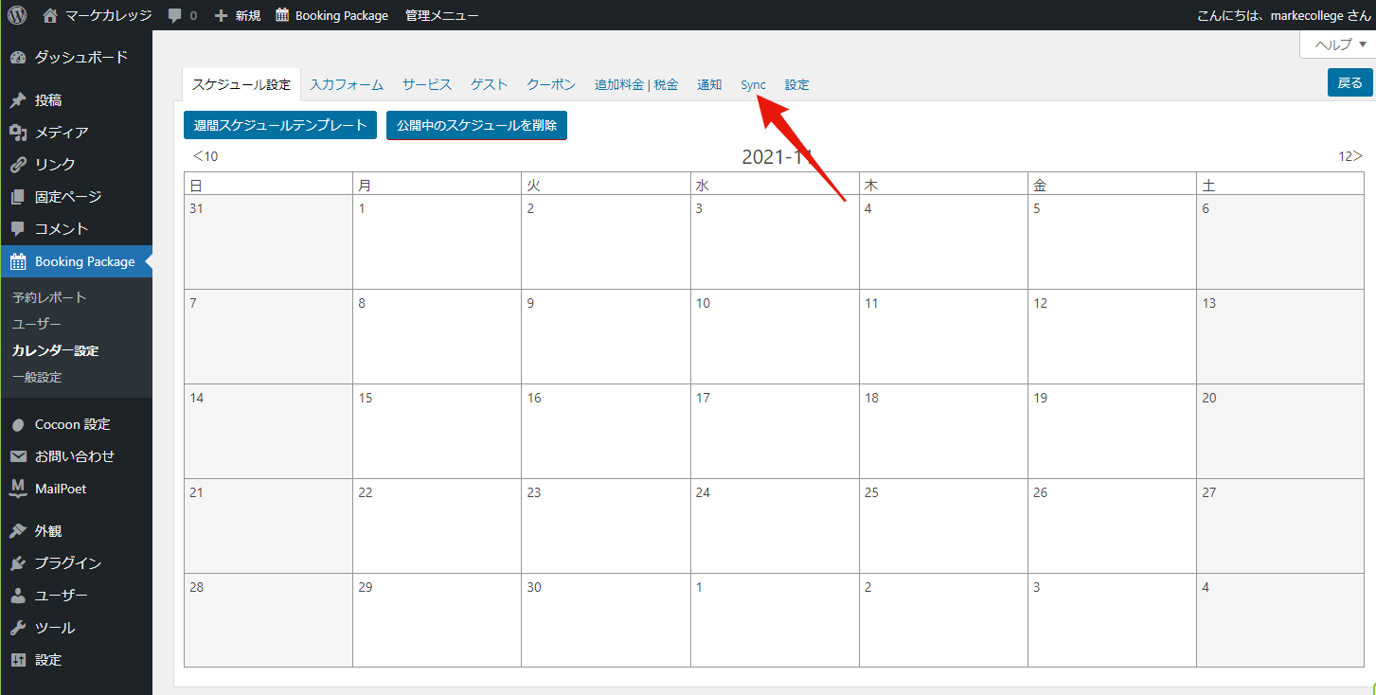
Task: Click the ユーザー person icon in sidebar
Action: coord(18,596)
